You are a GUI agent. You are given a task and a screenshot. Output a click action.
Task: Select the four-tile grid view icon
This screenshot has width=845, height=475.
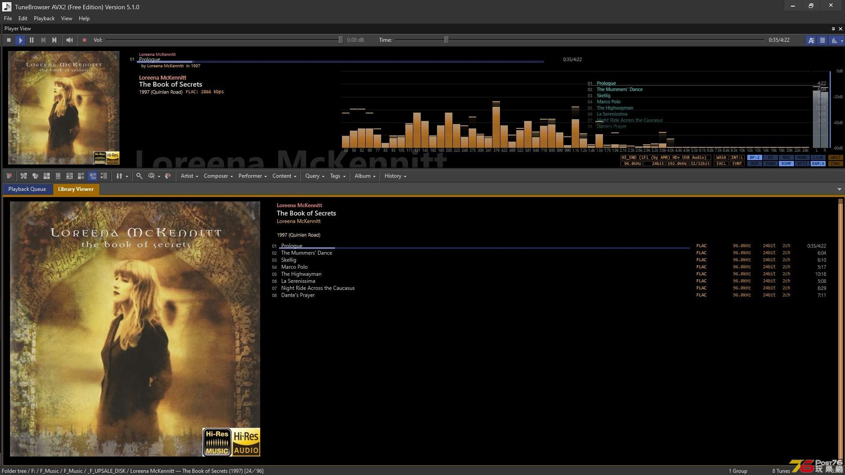(47, 176)
